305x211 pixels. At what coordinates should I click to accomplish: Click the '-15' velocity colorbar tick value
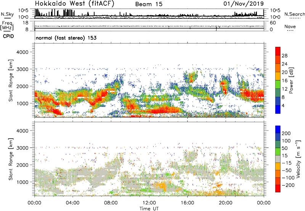click(x=287, y=163)
